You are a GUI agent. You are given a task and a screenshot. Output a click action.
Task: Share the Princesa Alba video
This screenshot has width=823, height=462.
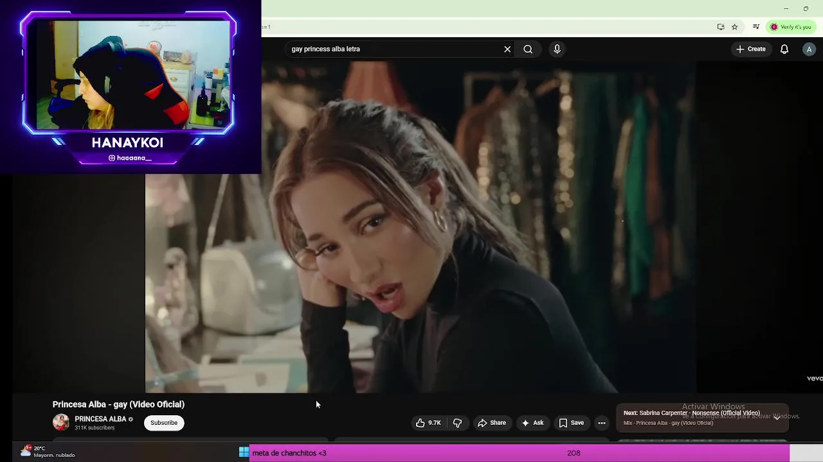[492, 423]
